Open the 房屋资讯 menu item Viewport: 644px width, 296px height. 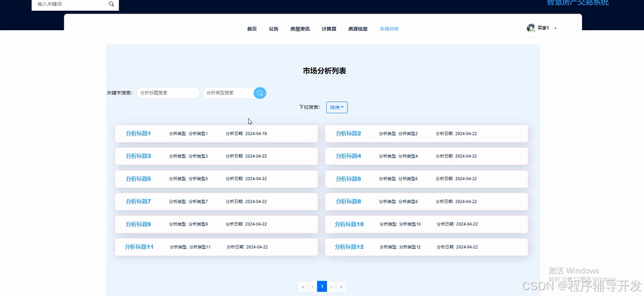300,29
